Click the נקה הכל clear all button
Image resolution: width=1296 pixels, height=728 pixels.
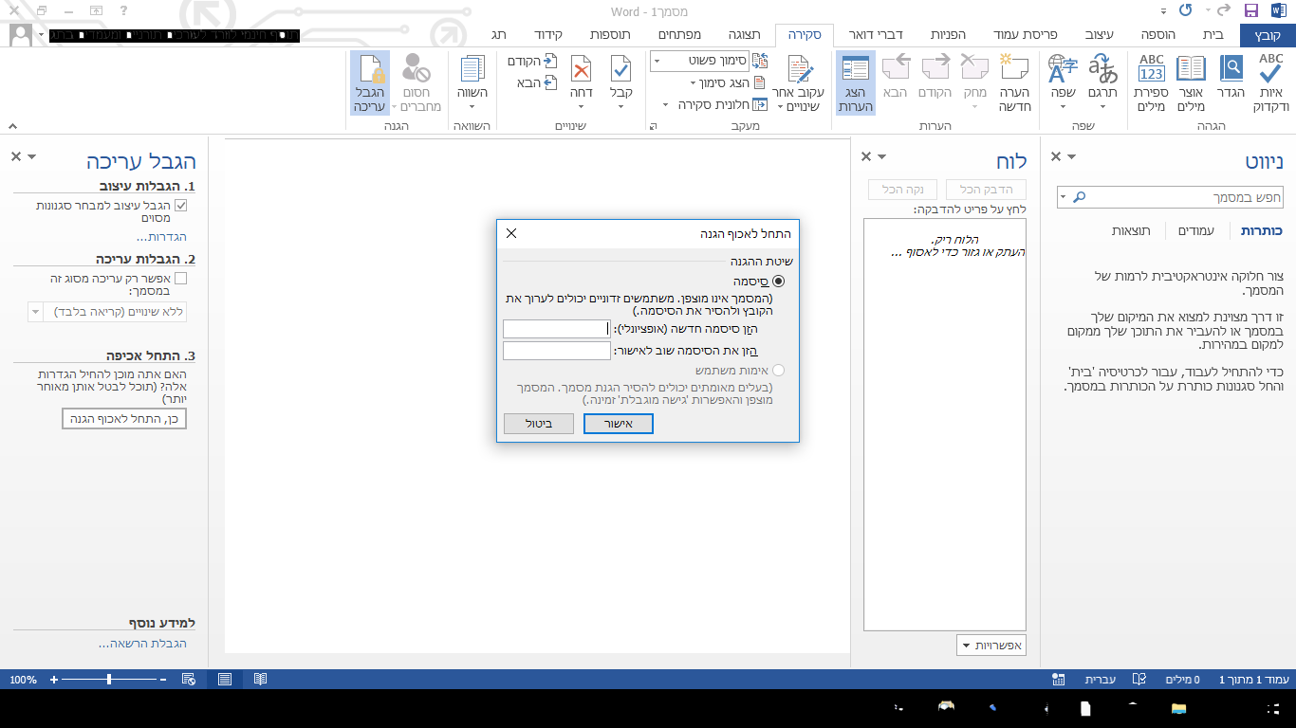point(903,191)
